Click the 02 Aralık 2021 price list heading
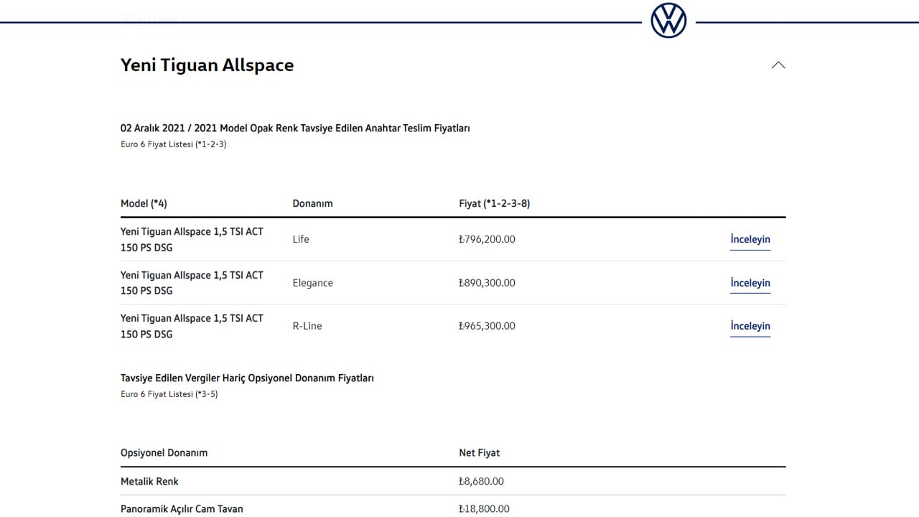 coord(295,129)
